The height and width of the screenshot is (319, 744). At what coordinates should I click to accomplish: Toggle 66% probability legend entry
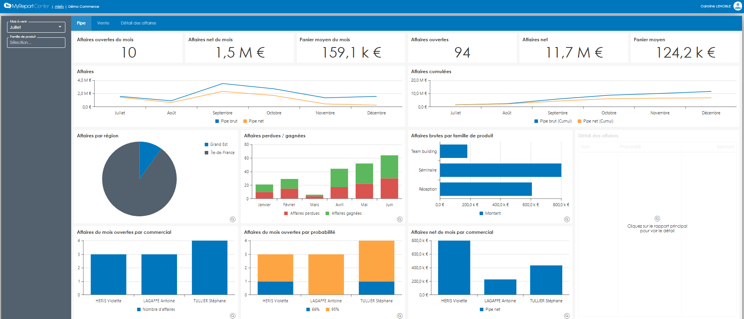[312, 309]
